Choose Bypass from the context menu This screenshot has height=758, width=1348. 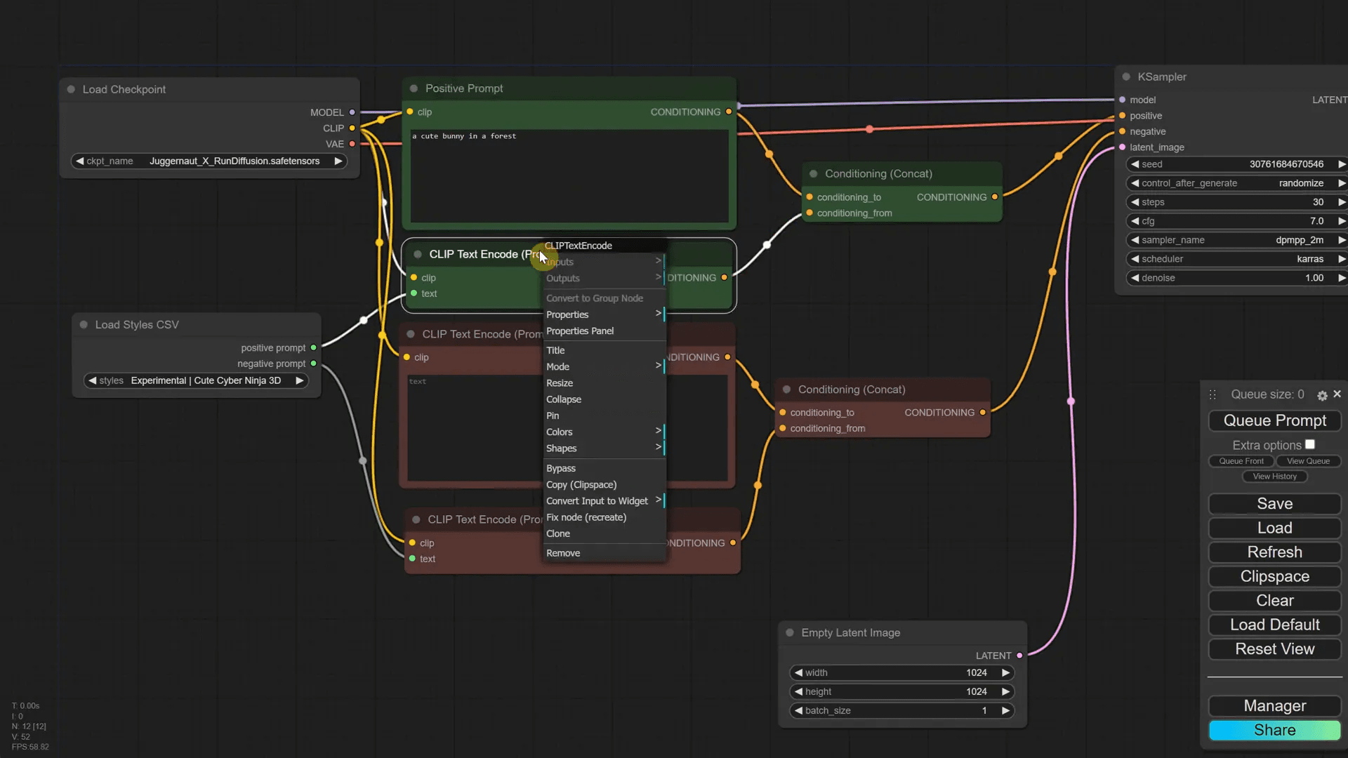[x=561, y=468]
